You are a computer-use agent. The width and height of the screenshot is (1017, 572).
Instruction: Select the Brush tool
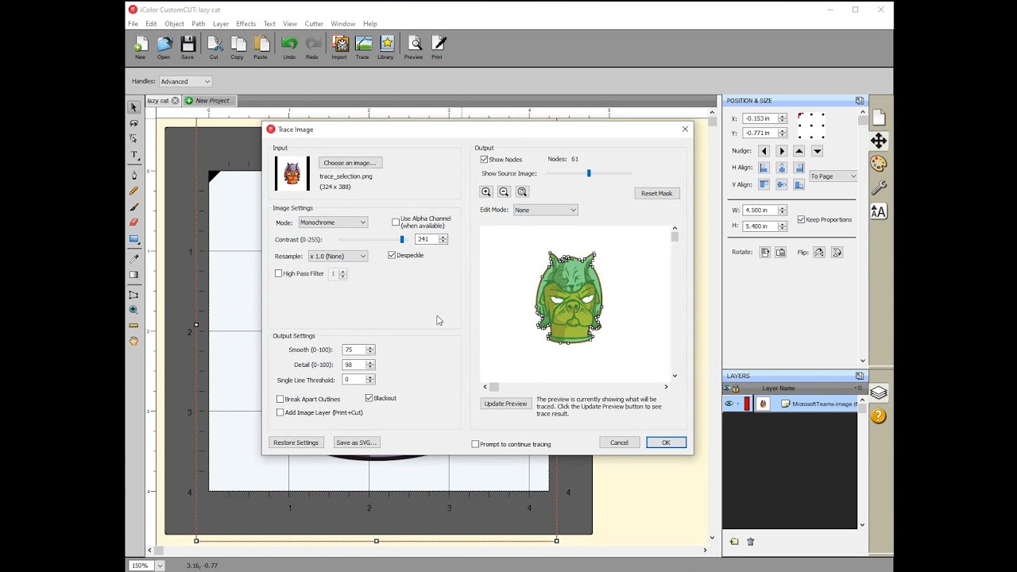133,207
